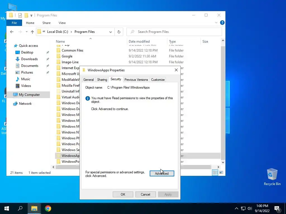Open Downloads in navigation pane
The width and height of the screenshot is (286, 214).
click(x=29, y=59)
